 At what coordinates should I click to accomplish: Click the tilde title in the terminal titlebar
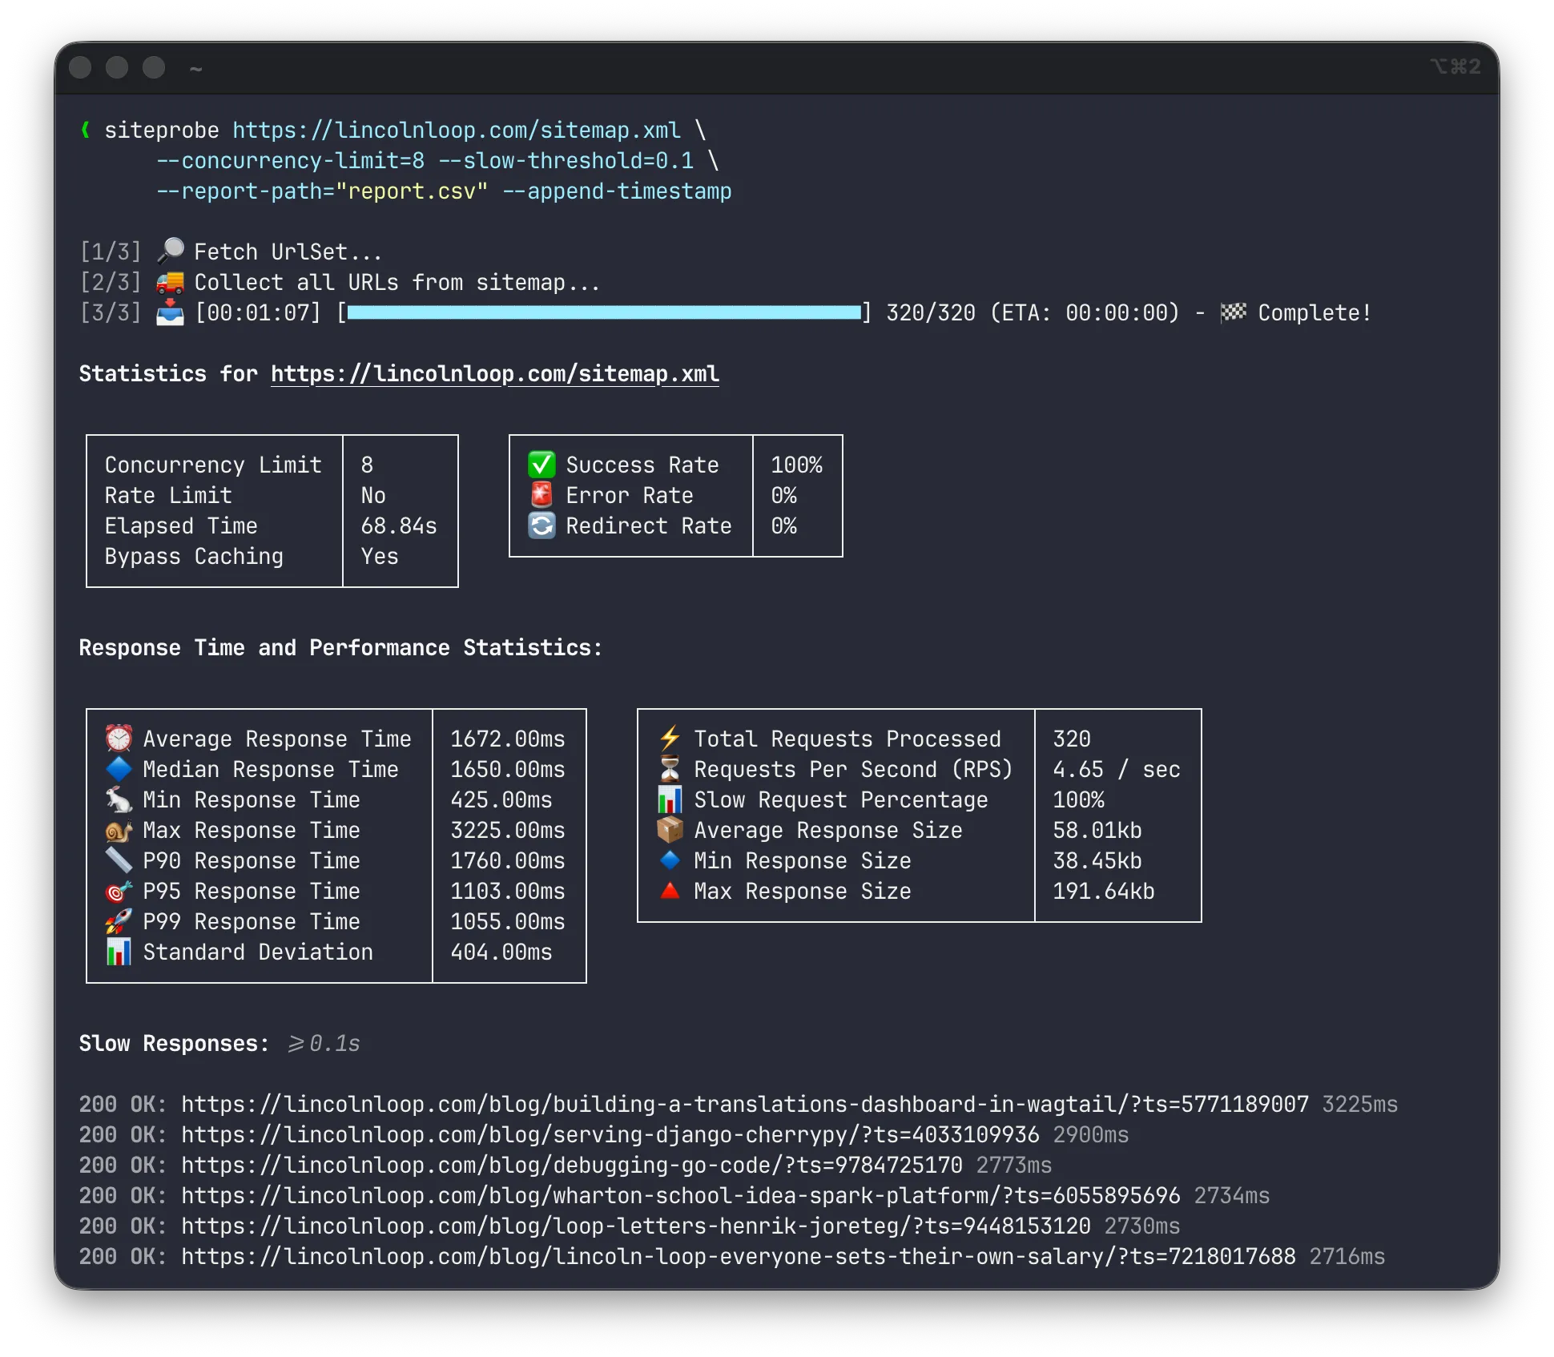coord(195,68)
